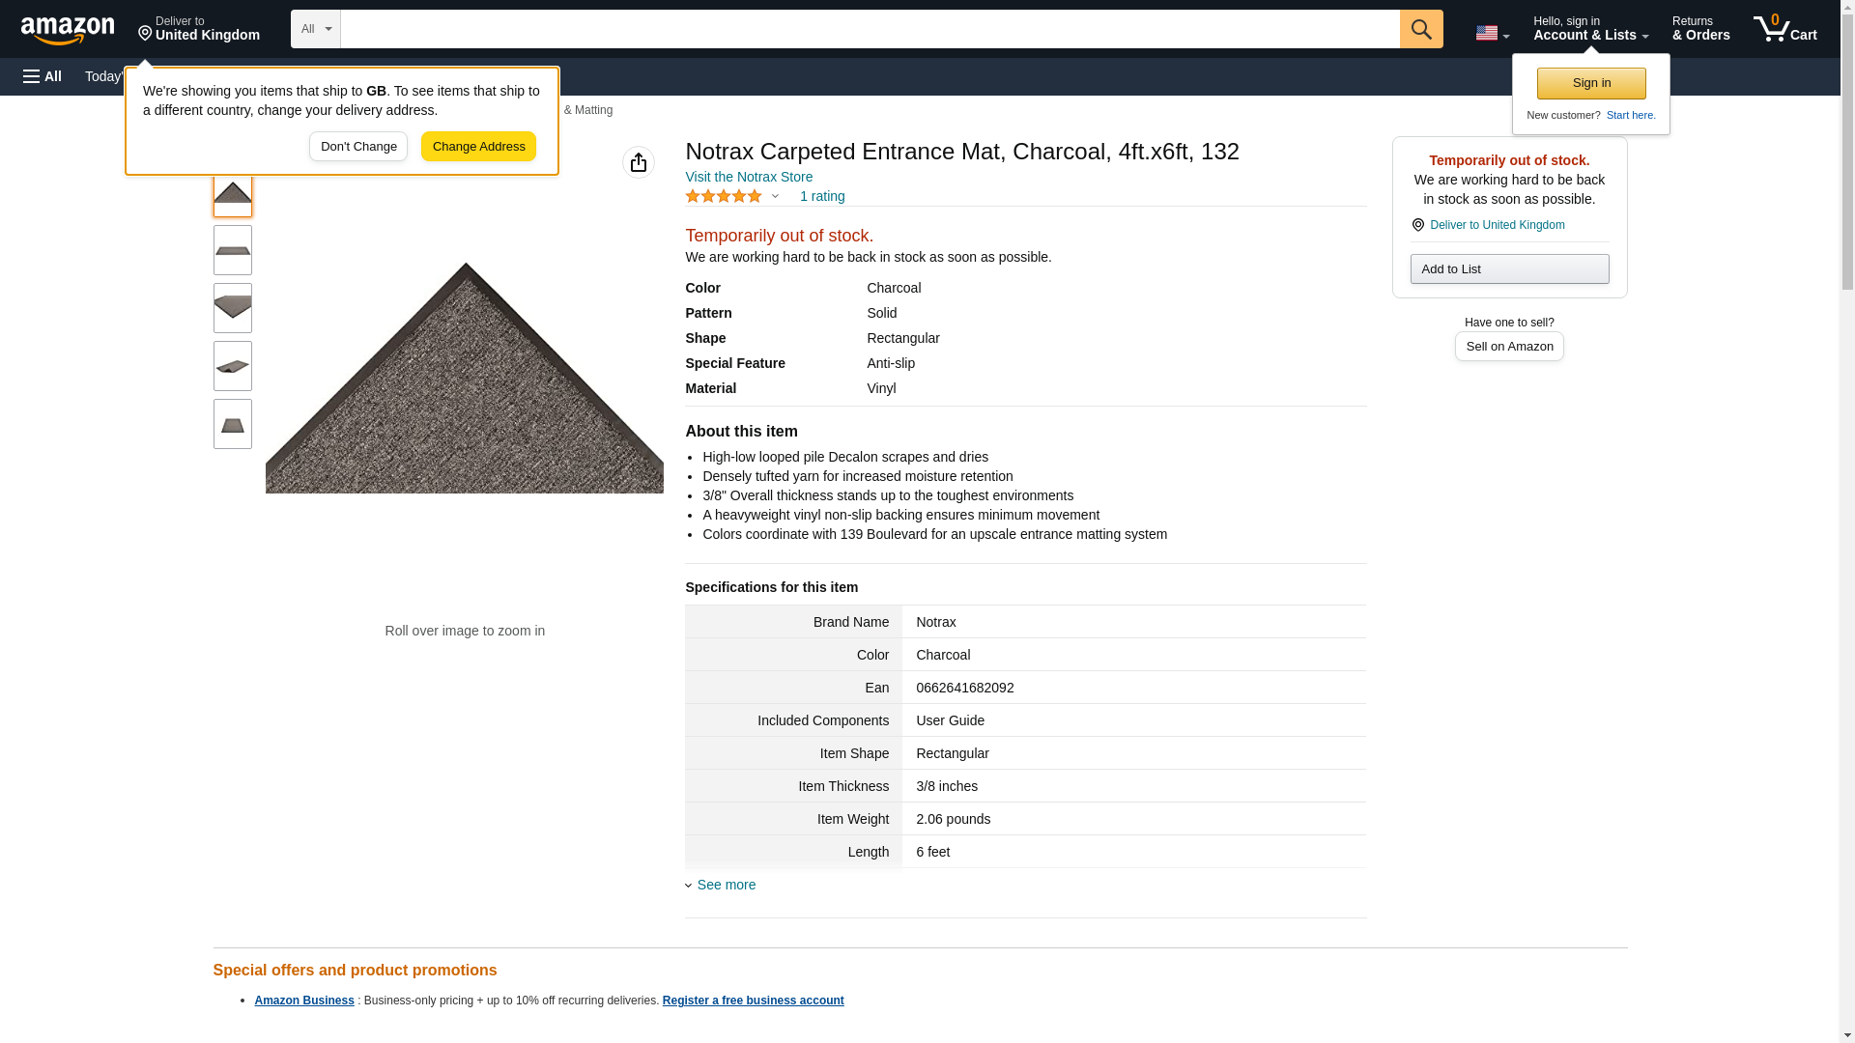Open the All search category dropdown
Viewport: 1855px width, 1043px height.
315,29
